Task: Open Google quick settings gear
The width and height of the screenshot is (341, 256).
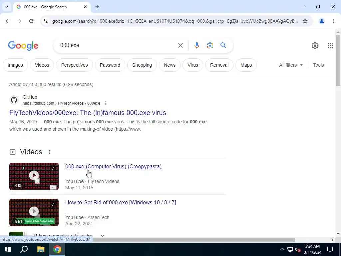Action: [x=315, y=45]
